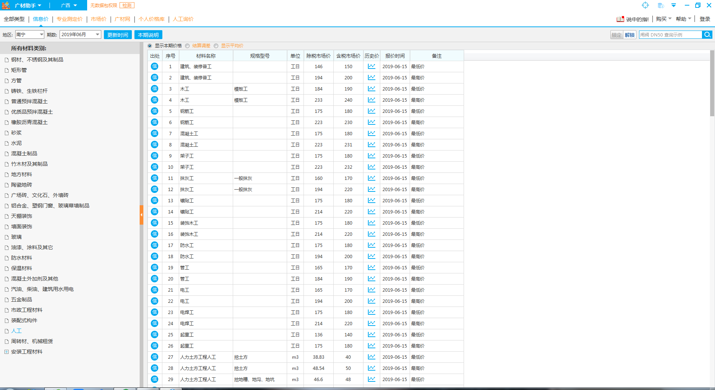Select 结算调差 radio button
The width and height of the screenshot is (715, 390).
tap(187, 46)
